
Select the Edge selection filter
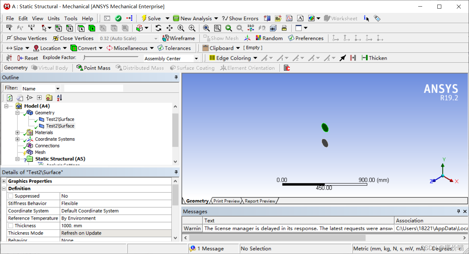point(70,28)
